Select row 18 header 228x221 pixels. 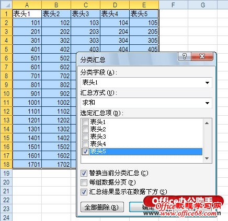[x=6, y=164]
